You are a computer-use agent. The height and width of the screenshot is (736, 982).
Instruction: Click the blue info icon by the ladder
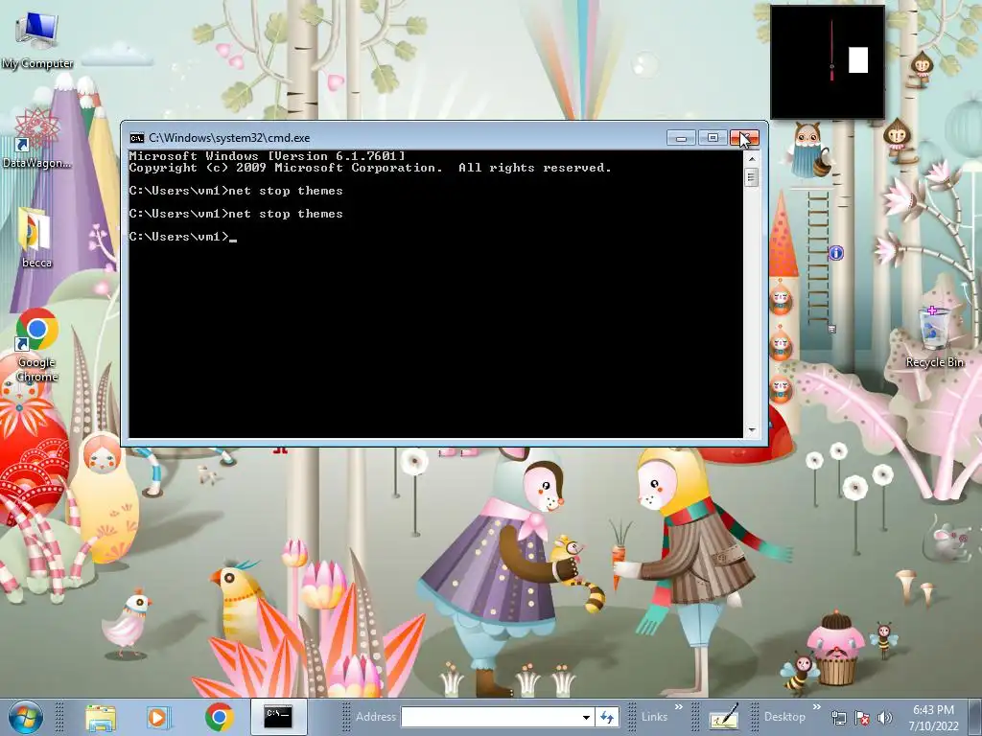pos(836,253)
